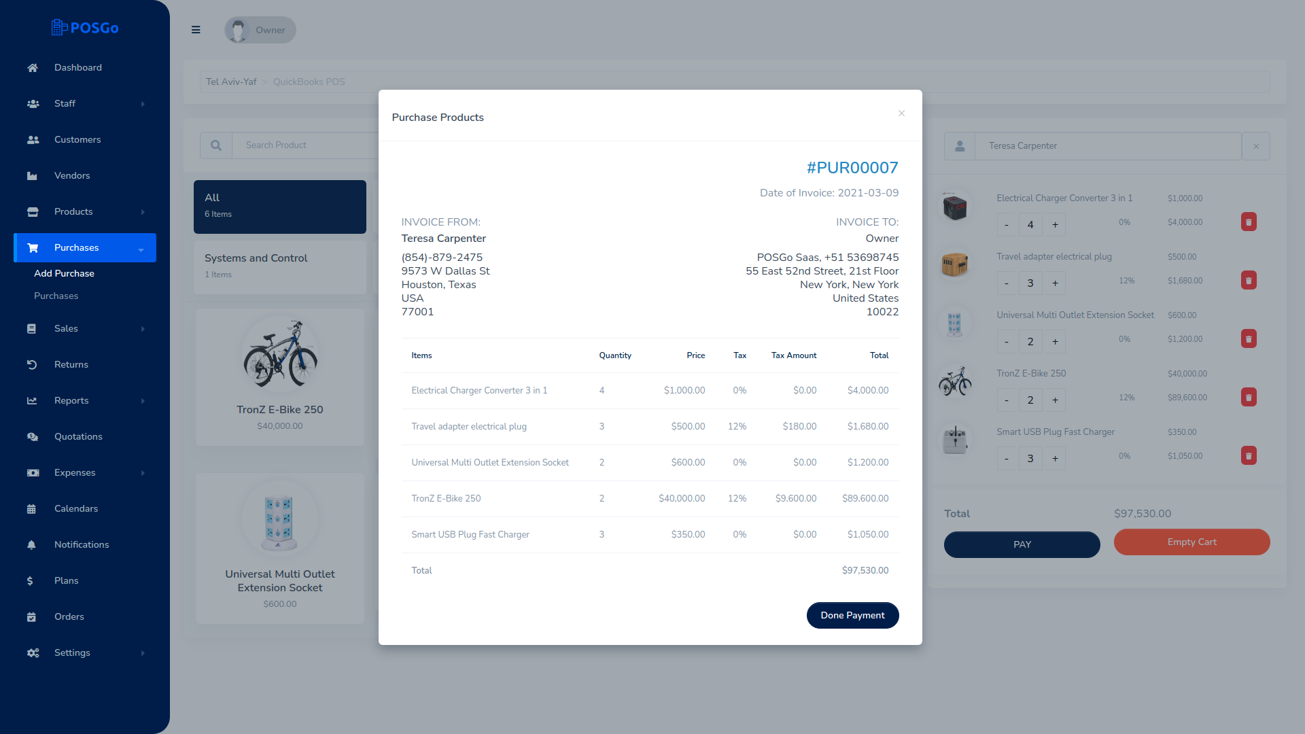Select the Quotations sidebar icon
1305x734 pixels.
point(33,436)
